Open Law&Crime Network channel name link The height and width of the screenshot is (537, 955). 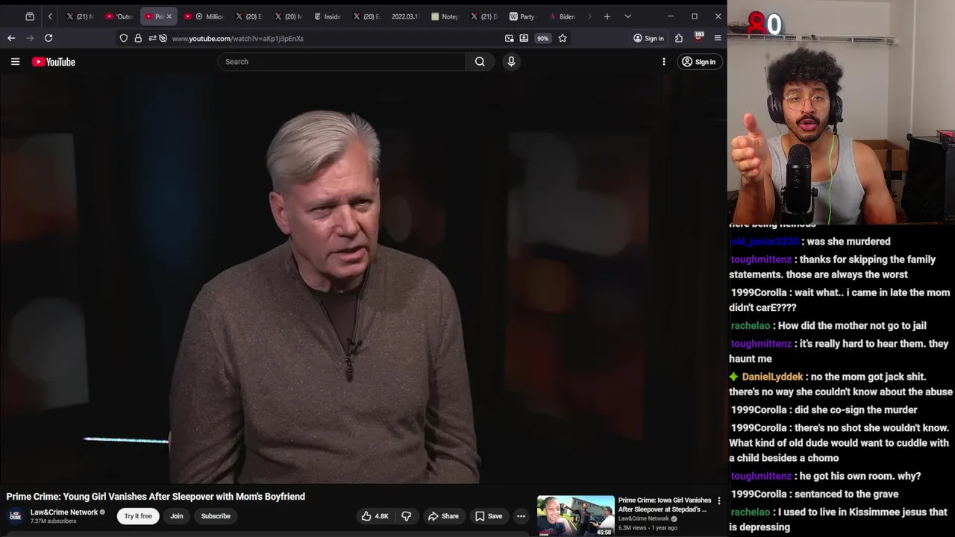(64, 512)
